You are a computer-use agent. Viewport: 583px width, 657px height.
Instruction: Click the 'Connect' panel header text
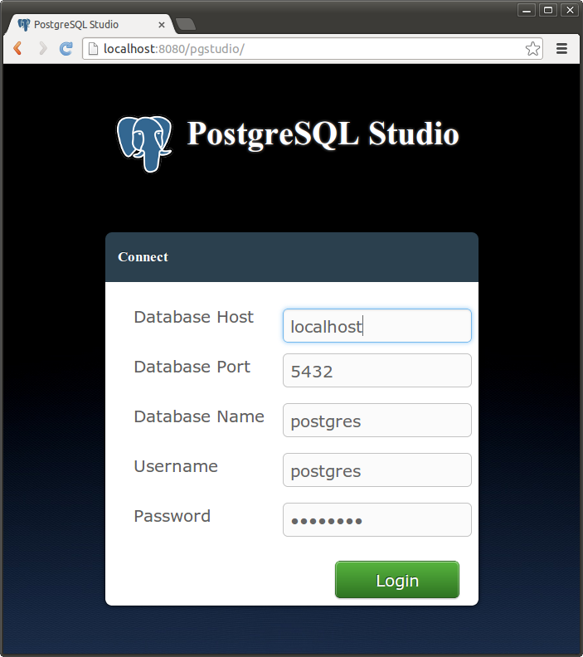tap(143, 257)
